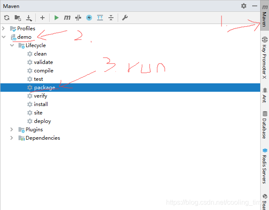The height and width of the screenshot is (210, 269).
Task: Click the gear icon beside verify
Action: (x=30, y=96)
